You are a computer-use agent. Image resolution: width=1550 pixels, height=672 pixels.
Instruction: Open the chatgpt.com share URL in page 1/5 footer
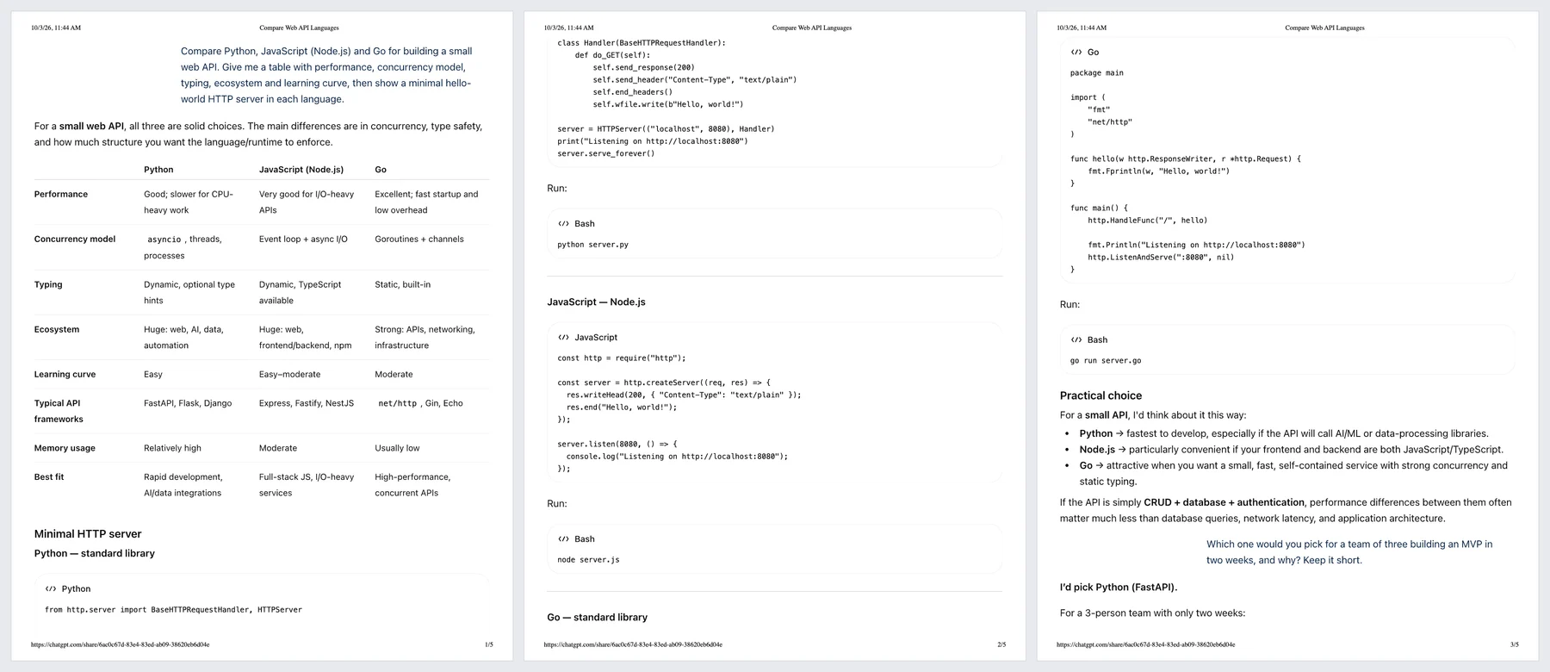click(121, 644)
